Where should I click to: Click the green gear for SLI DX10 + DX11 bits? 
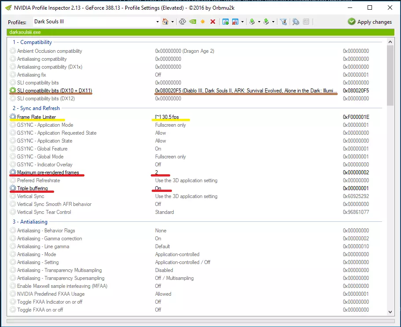[13, 90]
